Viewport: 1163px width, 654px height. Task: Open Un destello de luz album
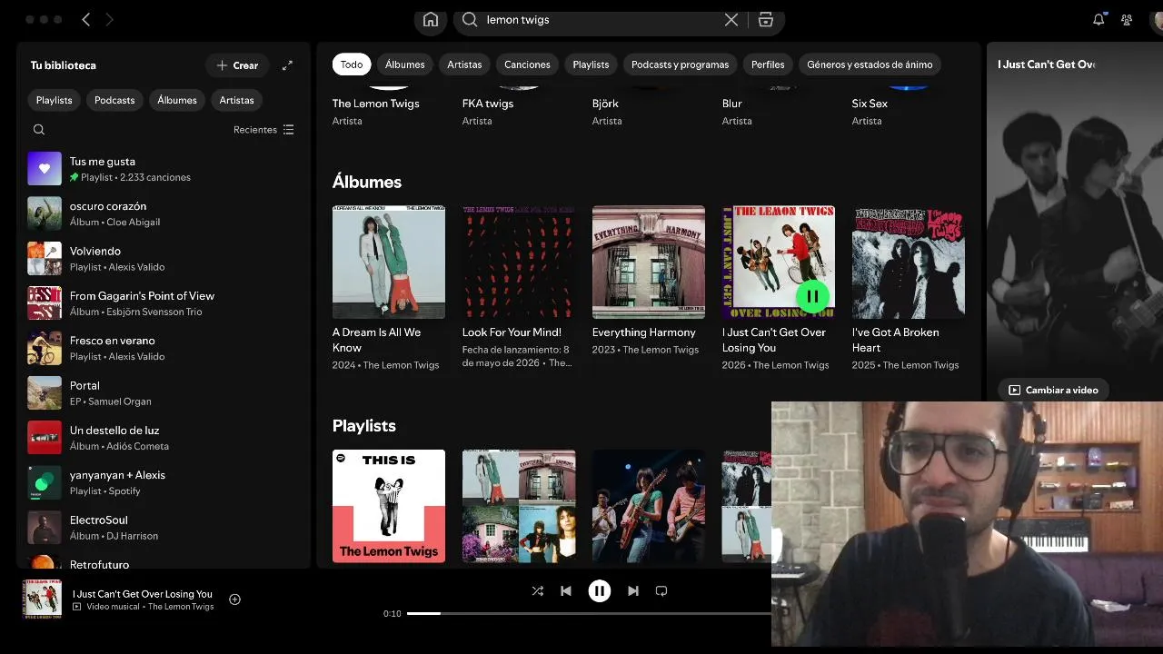click(x=164, y=438)
